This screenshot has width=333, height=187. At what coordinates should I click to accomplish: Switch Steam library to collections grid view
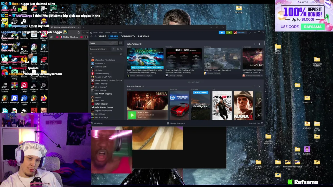121,43
